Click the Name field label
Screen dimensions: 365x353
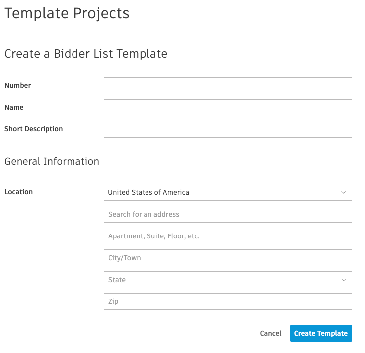click(14, 107)
